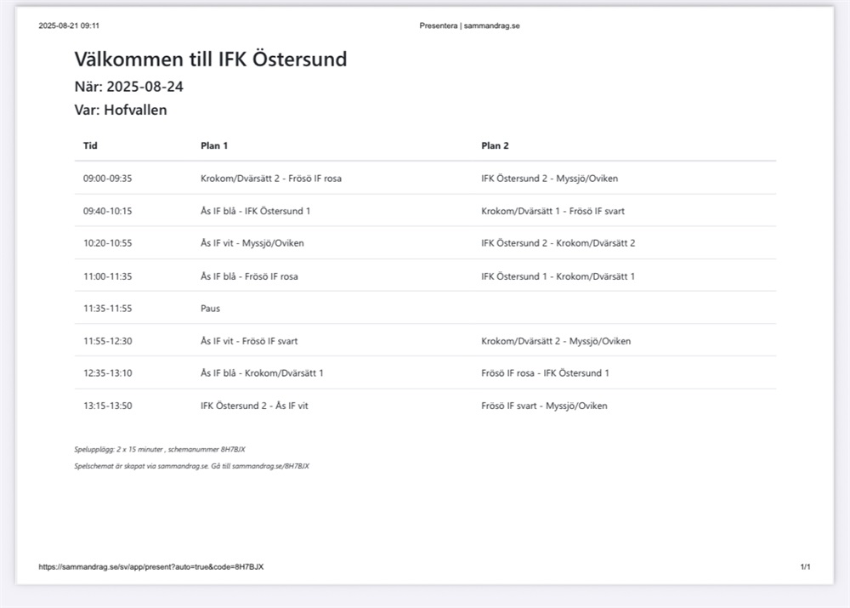Click match Frösö IF rosa - IFK Östersund 1

[x=545, y=373]
